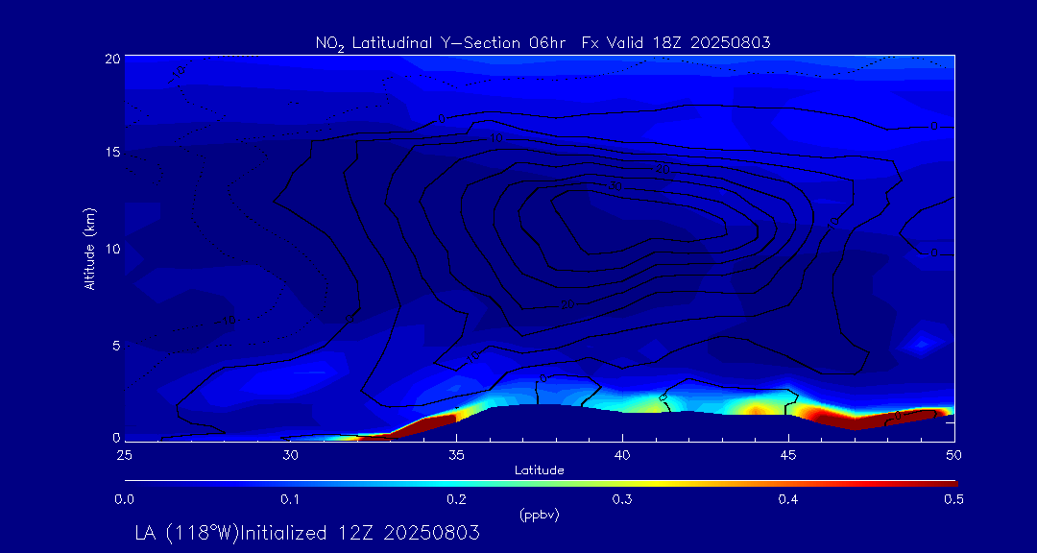This screenshot has width=1037, height=553.
Task: Click altitude tick label 15
Action: (111, 153)
